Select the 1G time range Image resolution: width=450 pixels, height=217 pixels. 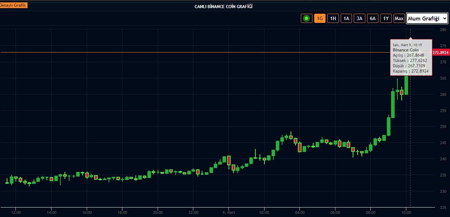click(320, 18)
